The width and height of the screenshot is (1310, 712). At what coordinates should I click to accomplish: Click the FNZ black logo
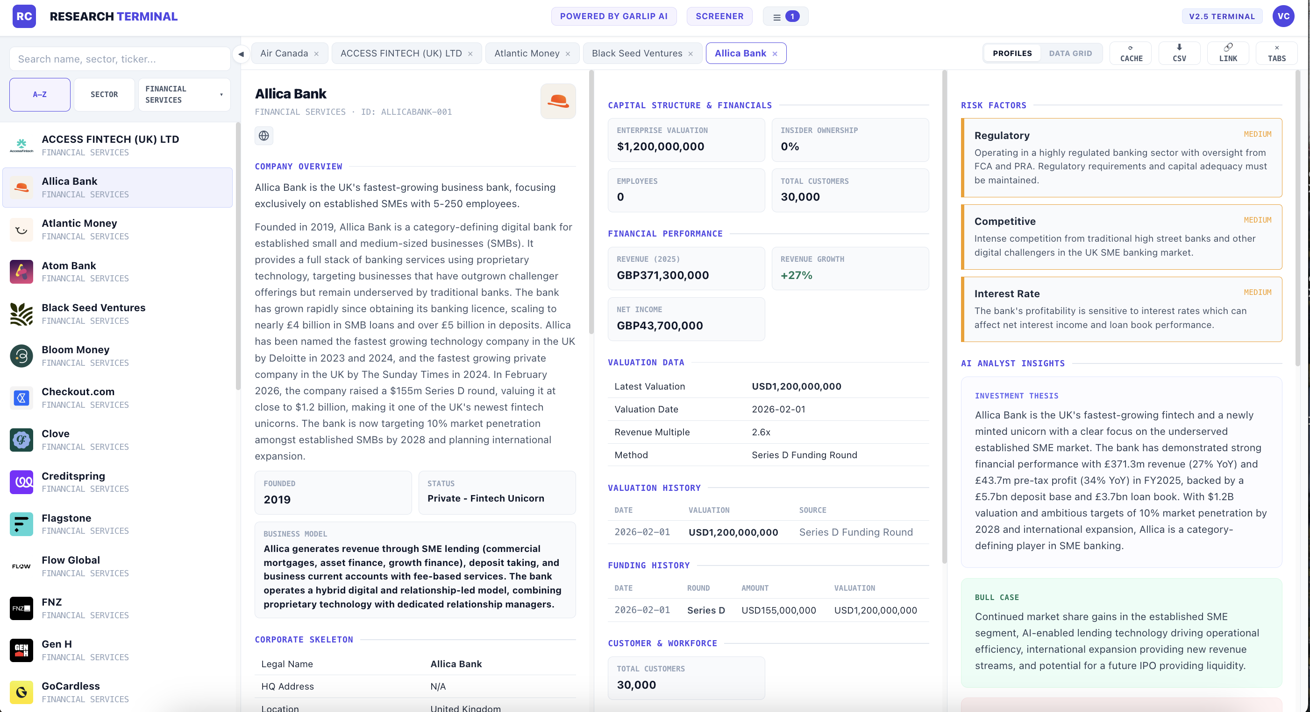pos(21,608)
